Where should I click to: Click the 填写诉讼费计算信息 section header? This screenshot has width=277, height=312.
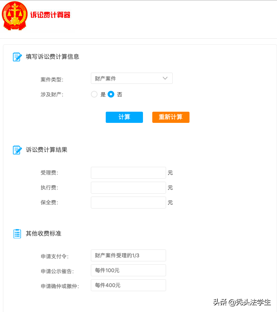[x=52, y=57]
